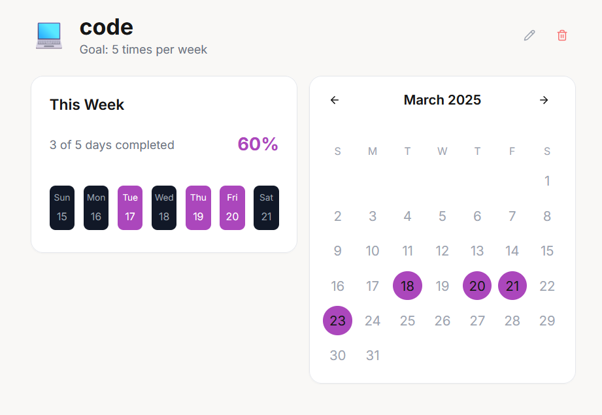Toggle Mon 16 day tile
The image size is (602, 415).
coord(96,208)
